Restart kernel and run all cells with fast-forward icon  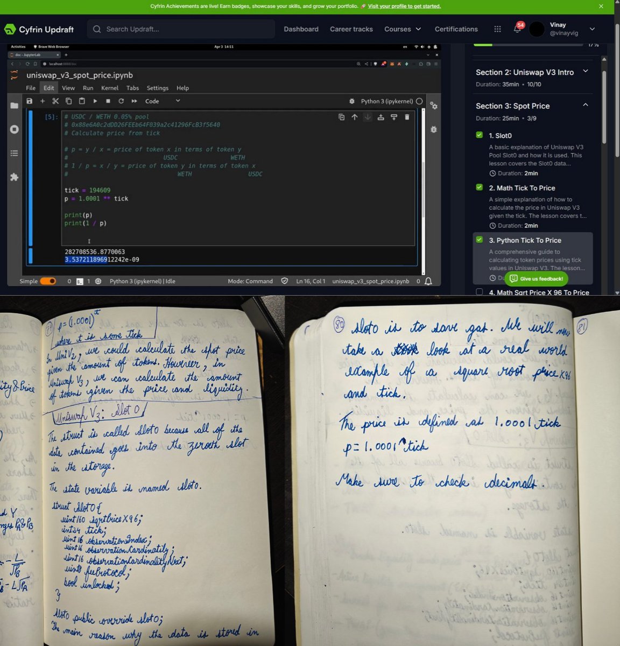tap(134, 101)
